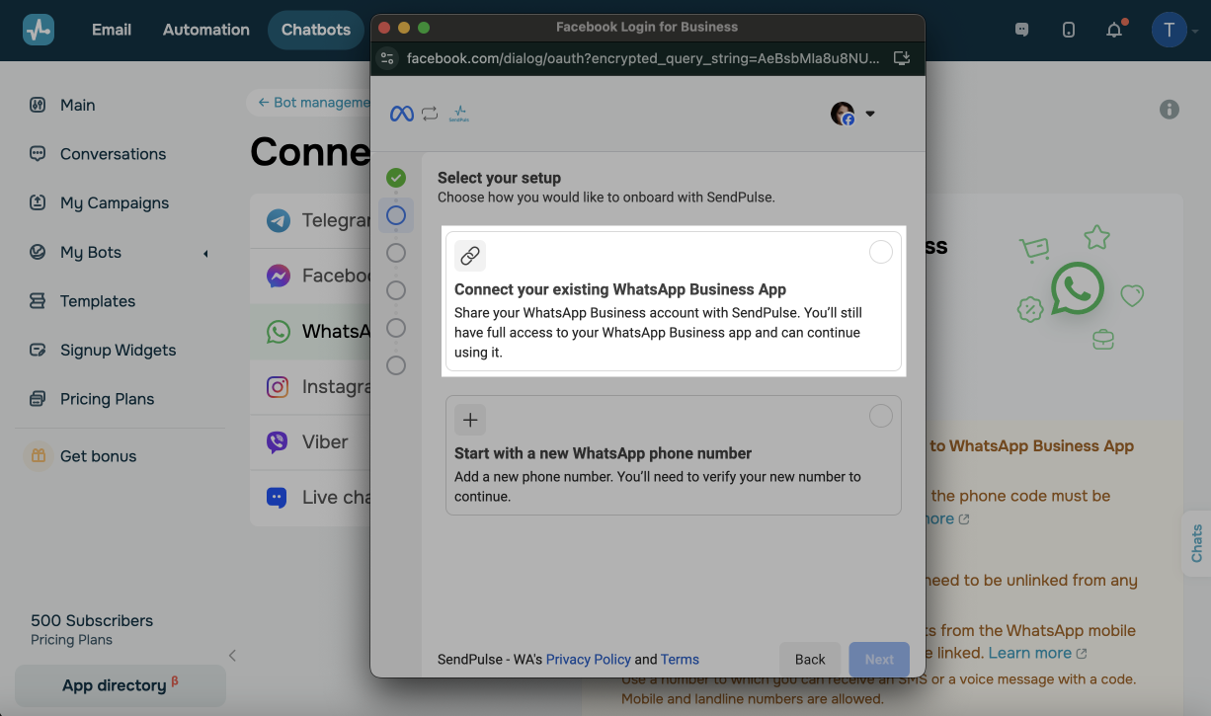
Task: Click Pricing Plans under 500 Subscribers
Action: click(71, 640)
